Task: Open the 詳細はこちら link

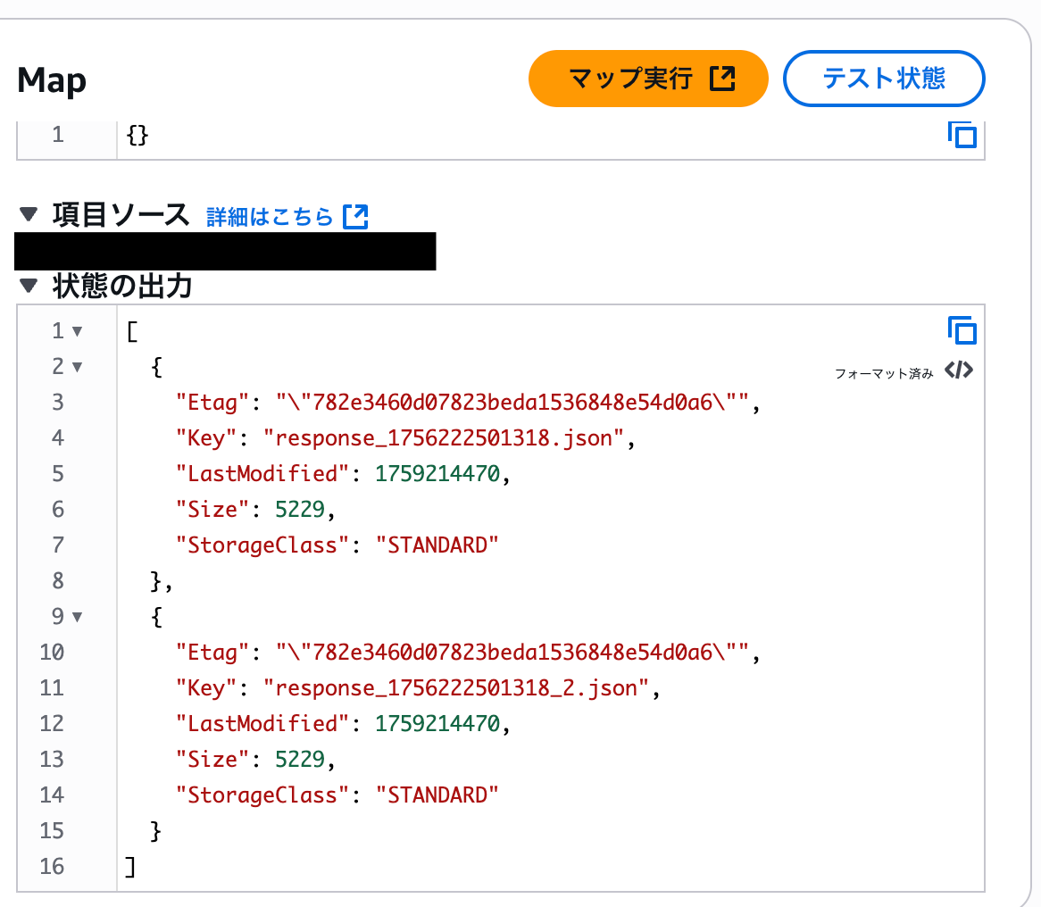Action: tap(270, 216)
